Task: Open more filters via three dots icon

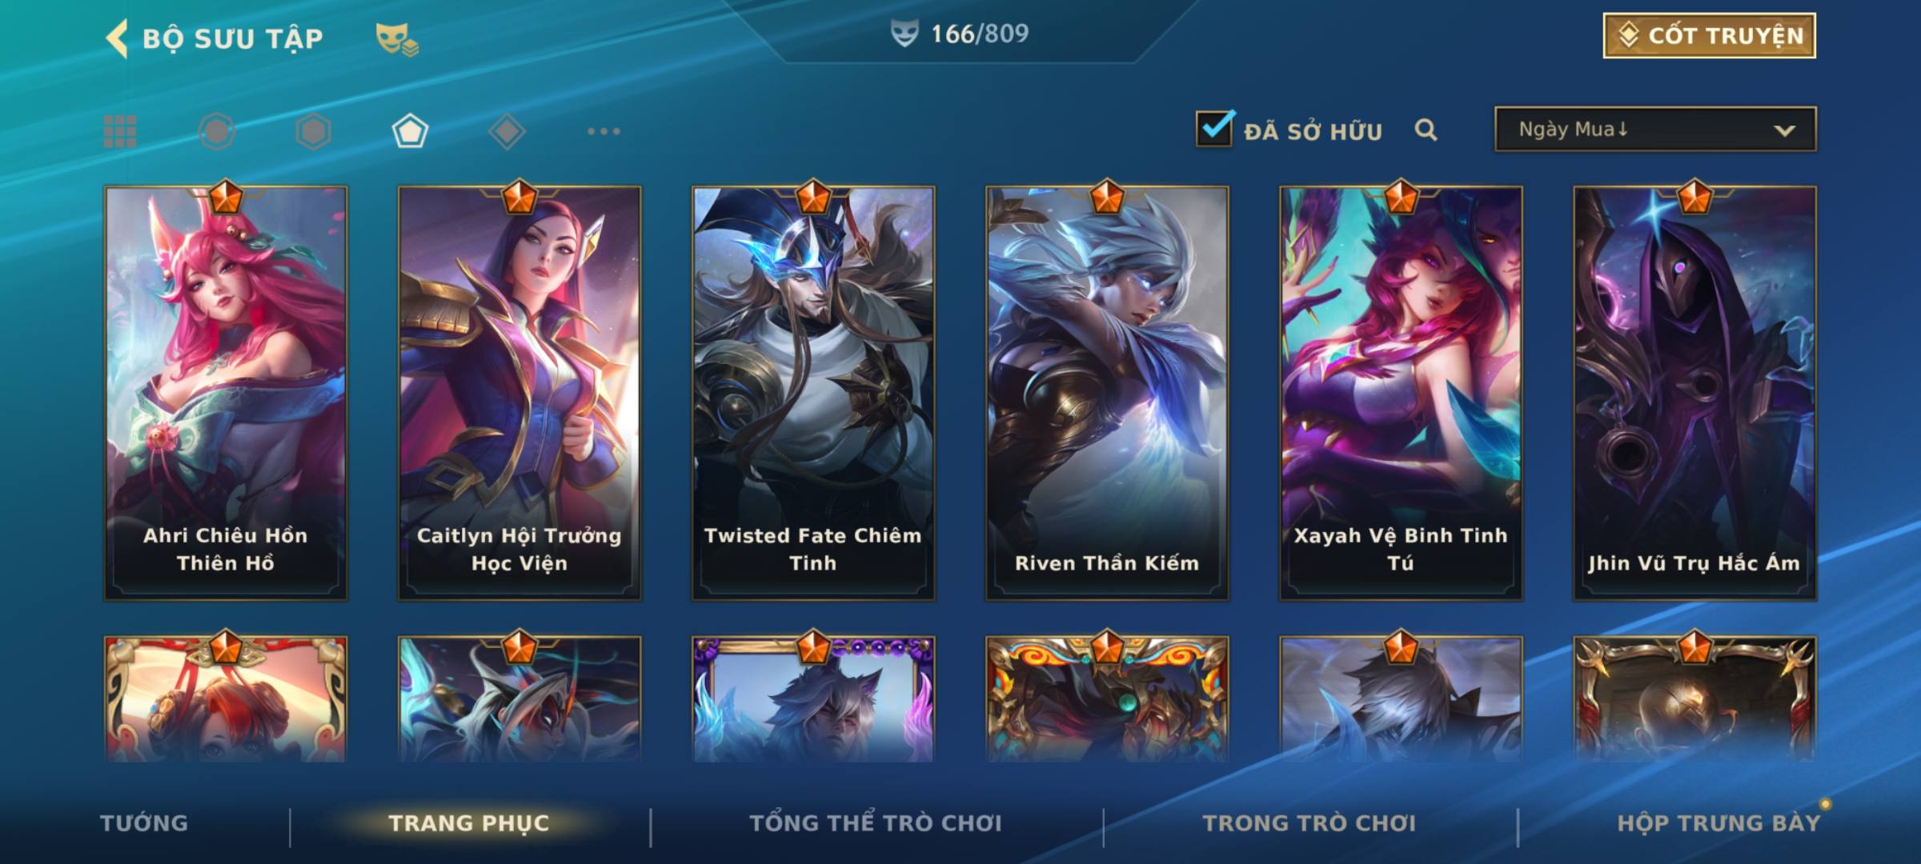Action: (604, 131)
